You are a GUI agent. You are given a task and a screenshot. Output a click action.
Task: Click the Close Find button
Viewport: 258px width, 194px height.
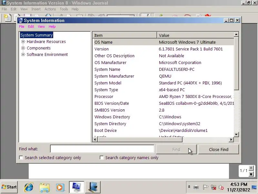click(x=219, y=149)
